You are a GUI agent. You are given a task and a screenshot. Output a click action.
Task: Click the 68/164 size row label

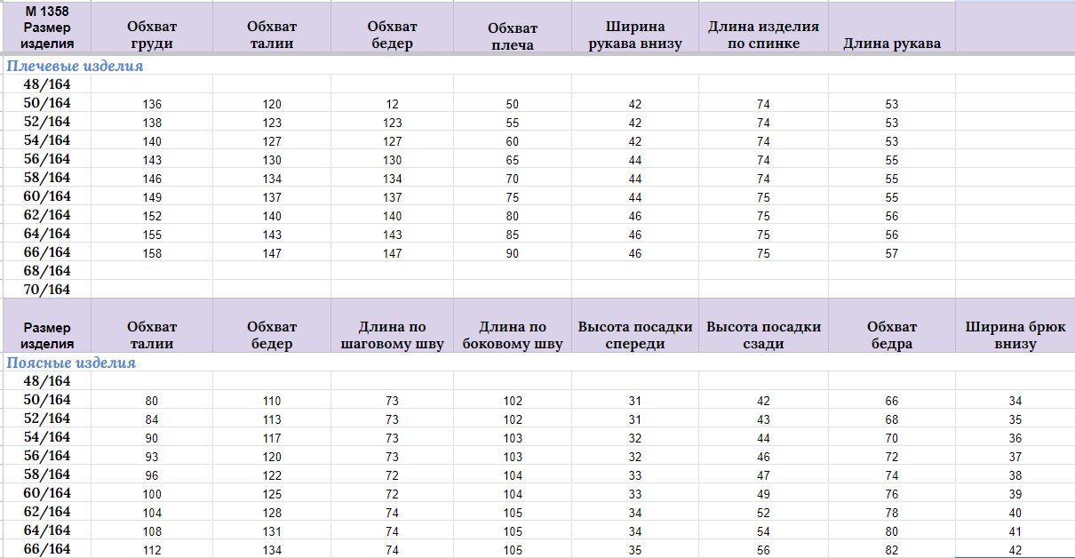click(46, 270)
